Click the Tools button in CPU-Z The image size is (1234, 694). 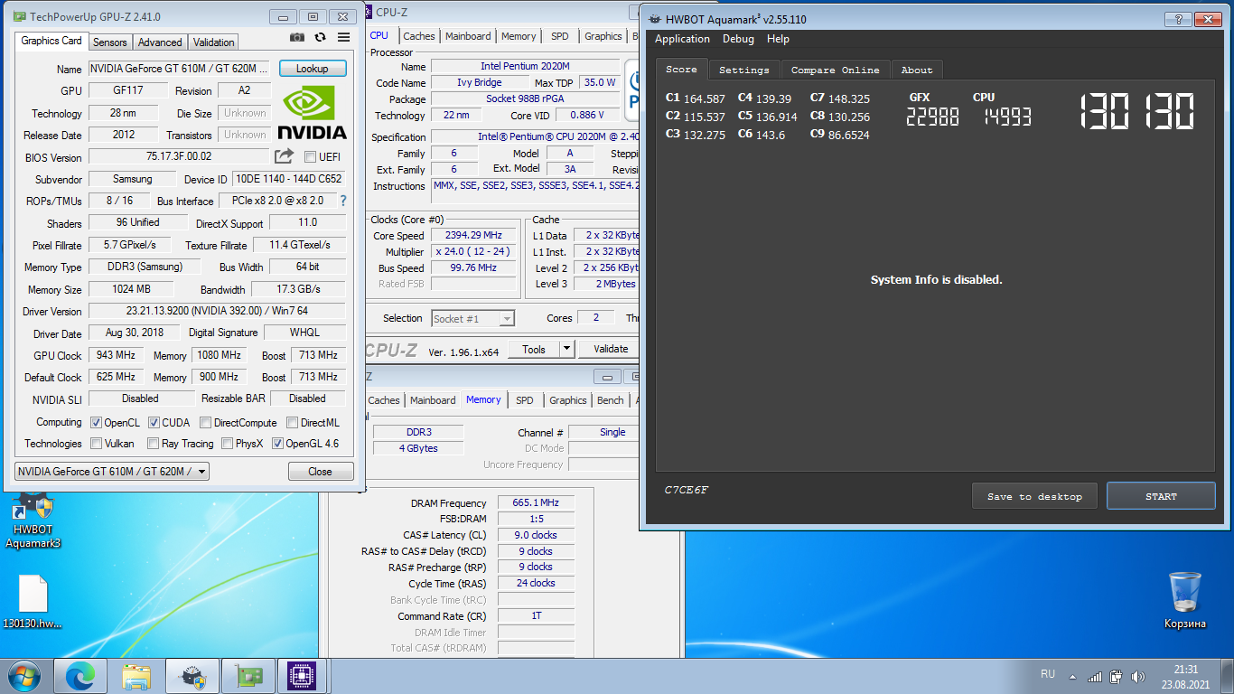(x=534, y=349)
